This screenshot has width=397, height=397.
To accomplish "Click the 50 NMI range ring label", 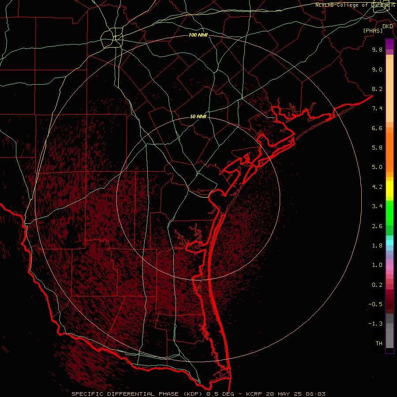I will pyautogui.click(x=198, y=117).
